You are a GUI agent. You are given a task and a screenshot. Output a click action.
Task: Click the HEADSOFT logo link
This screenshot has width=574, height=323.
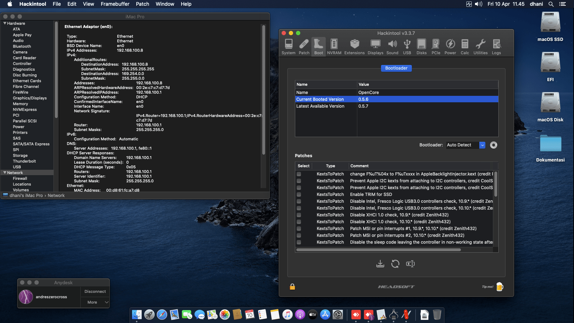396,287
